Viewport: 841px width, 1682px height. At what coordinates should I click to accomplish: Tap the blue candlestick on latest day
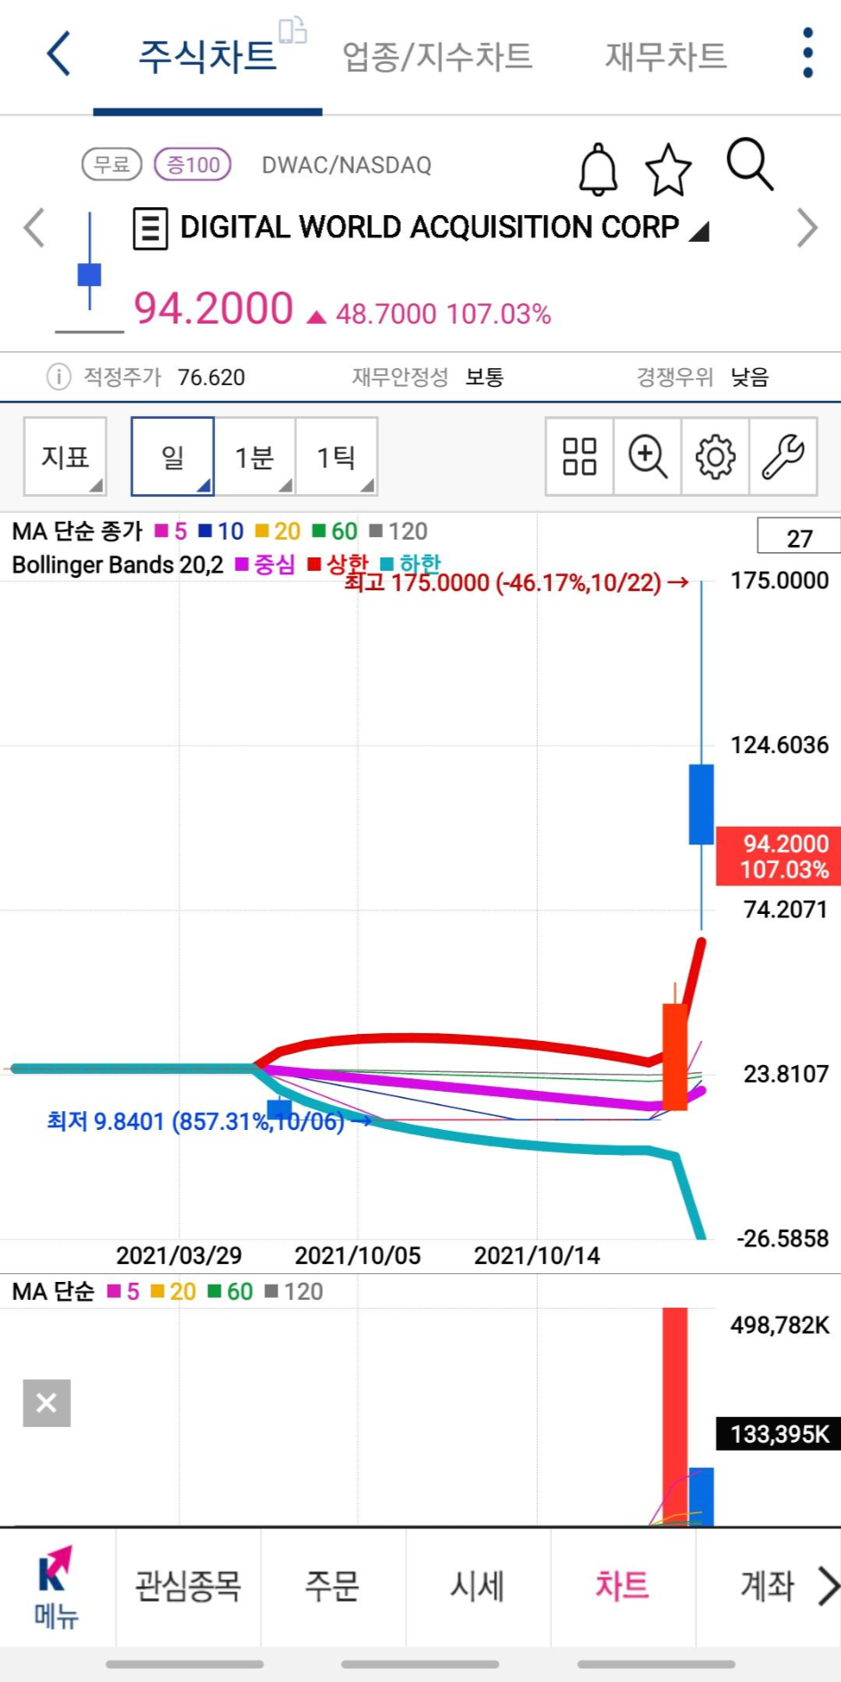pyautogui.click(x=701, y=804)
